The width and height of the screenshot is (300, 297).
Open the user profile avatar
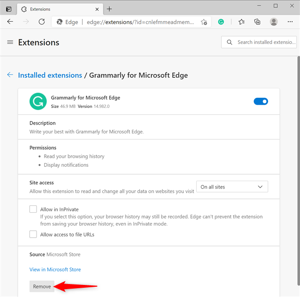point(274,22)
